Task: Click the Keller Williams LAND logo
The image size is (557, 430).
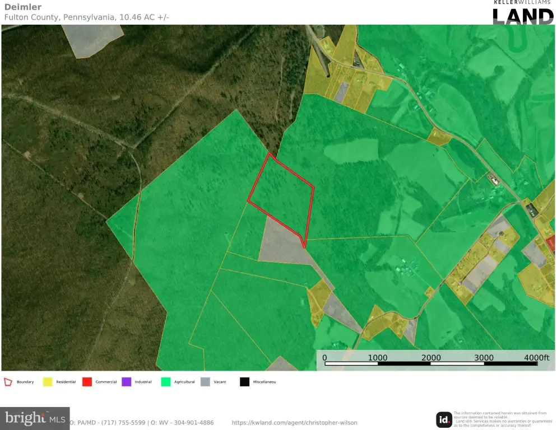Action: pyautogui.click(x=523, y=12)
